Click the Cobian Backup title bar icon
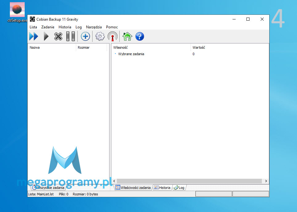The height and width of the screenshot is (212, 297). click(32, 19)
